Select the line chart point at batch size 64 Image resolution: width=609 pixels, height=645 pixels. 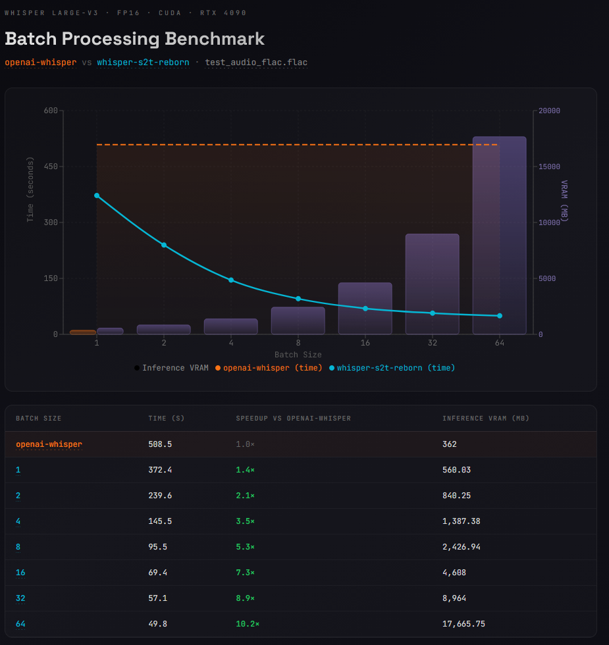point(500,316)
